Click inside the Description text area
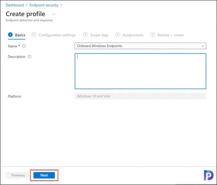 pyautogui.click(x=140, y=71)
